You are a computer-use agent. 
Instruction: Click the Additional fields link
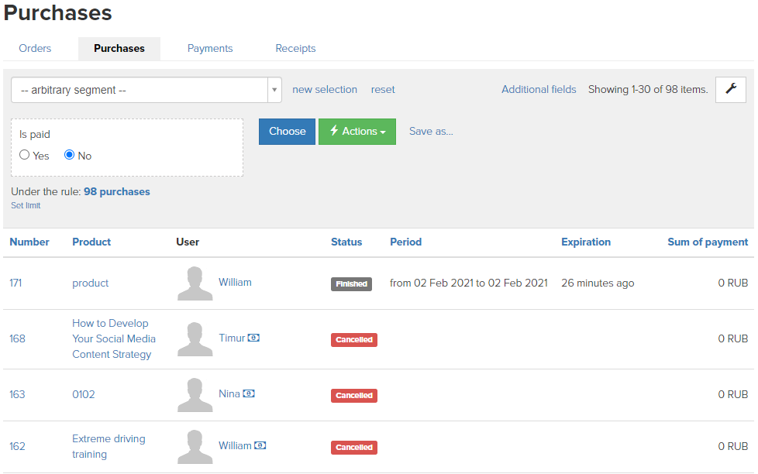point(539,89)
